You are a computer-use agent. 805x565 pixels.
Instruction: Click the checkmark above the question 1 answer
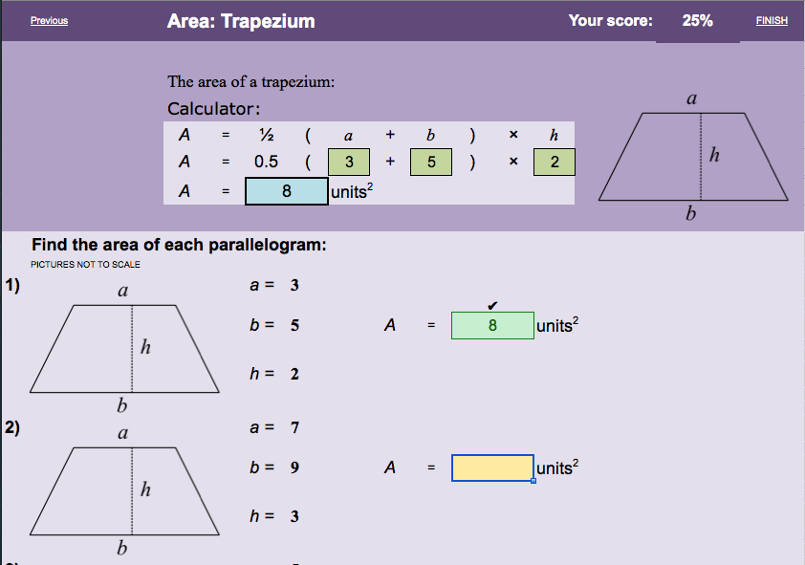pyautogui.click(x=492, y=305)
